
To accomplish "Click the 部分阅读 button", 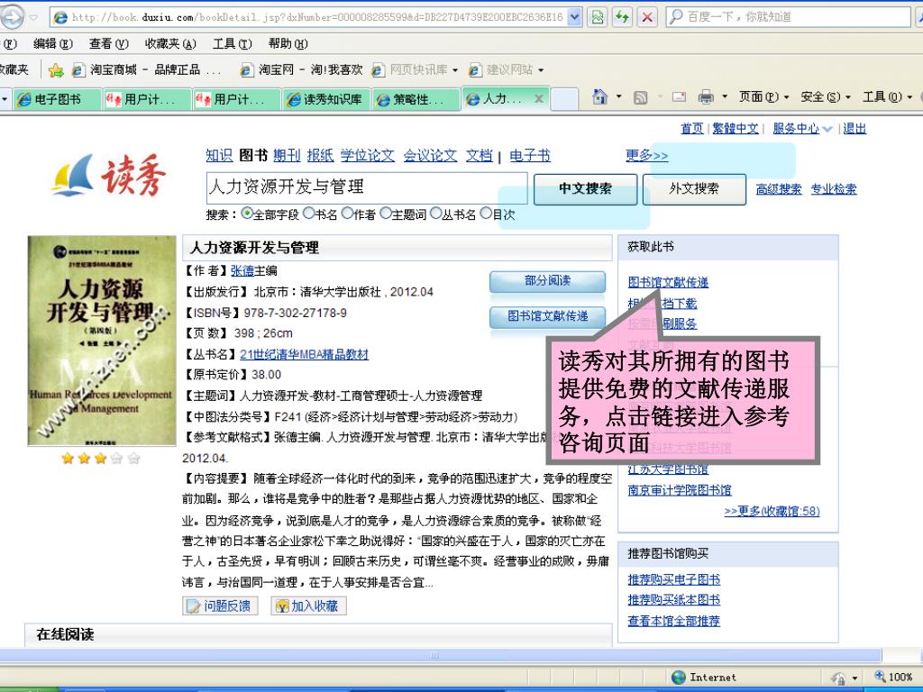I will pyautogui.click(x=547, y=281).
